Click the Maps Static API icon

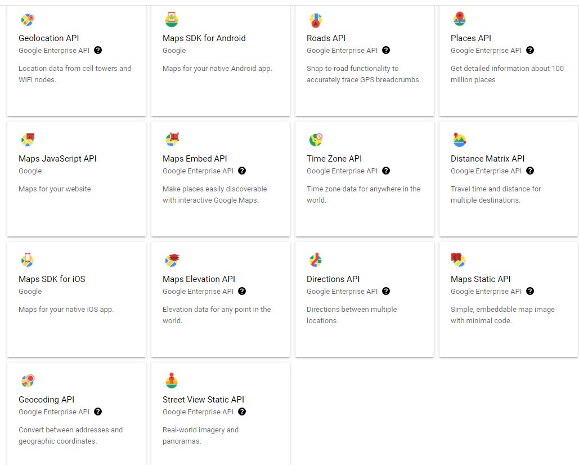[458, 260]
